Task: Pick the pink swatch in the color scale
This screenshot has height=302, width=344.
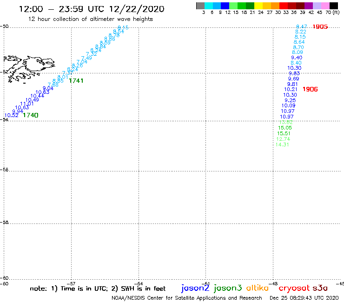Action: (x=325, y=6)
